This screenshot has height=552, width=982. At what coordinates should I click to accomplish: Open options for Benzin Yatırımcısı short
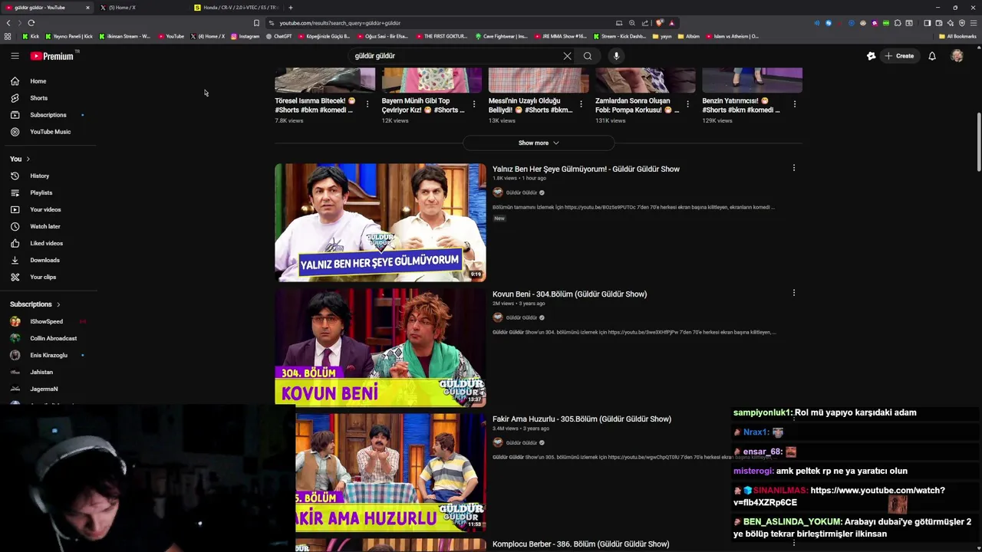(795, 104)
